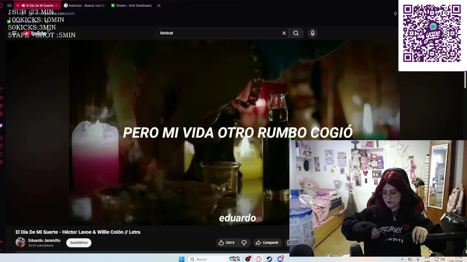Open Eduardo Jaramillo channel avatar

20,242
